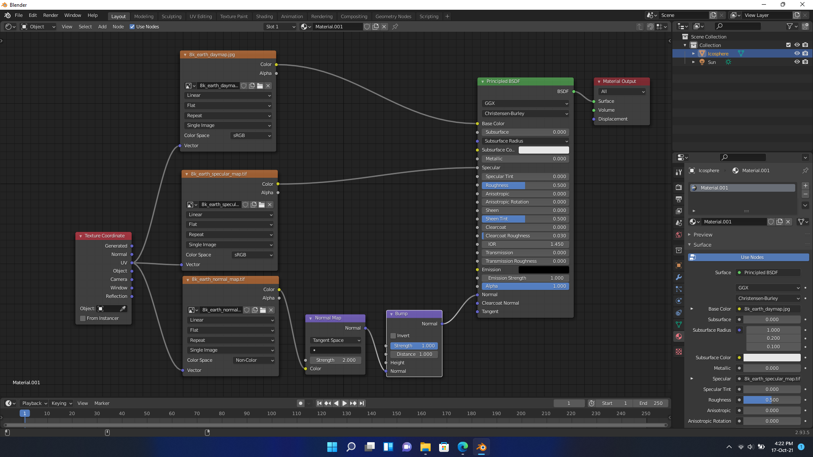Open the Add menu in node editor

[102, 27]
